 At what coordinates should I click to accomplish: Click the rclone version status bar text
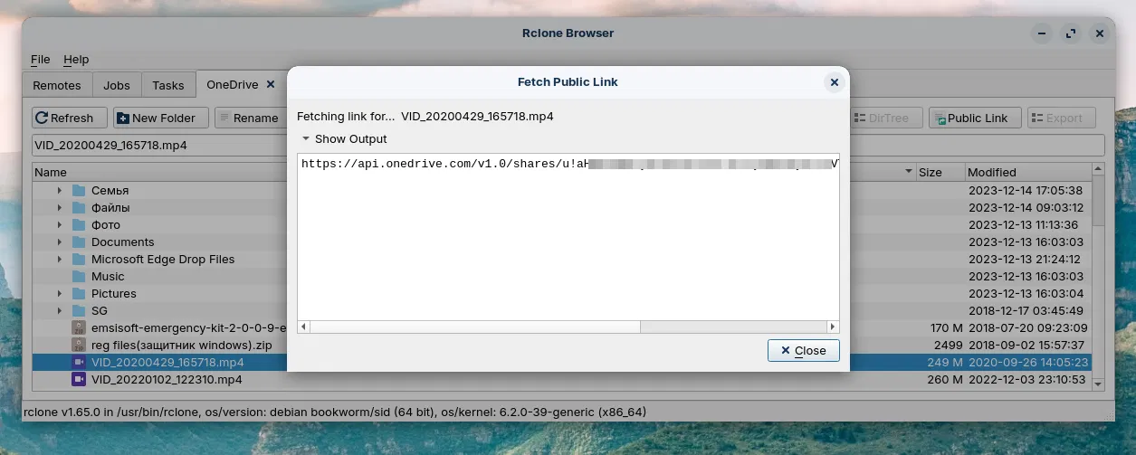(335, 412)
